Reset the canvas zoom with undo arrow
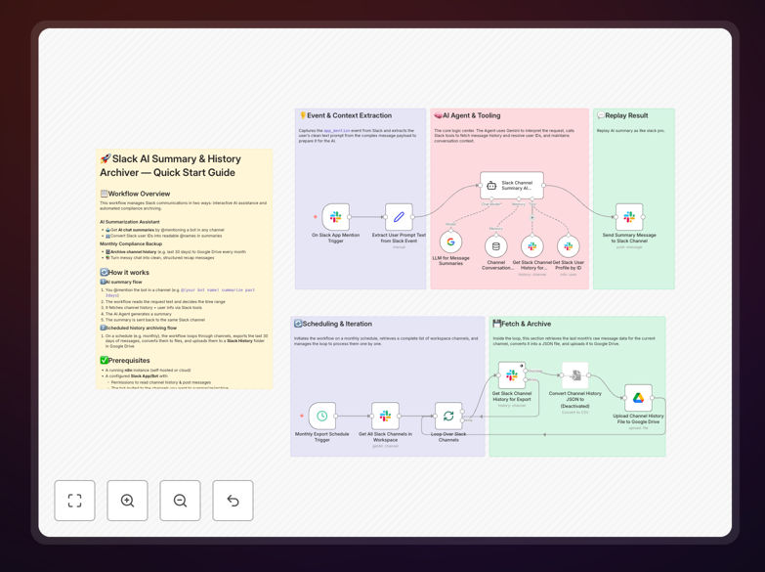 [x=233, y=501]
